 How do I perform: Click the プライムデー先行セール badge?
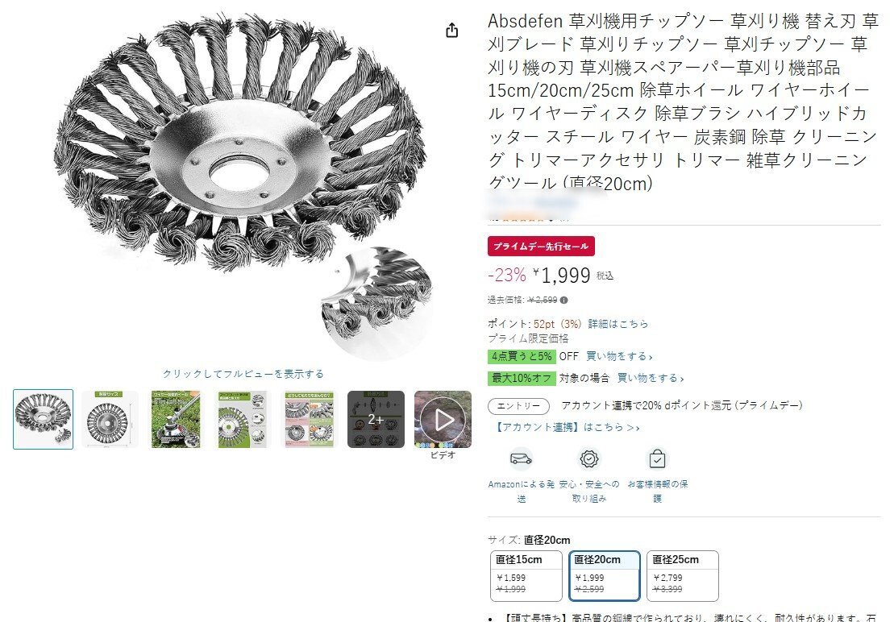point(541,246)
